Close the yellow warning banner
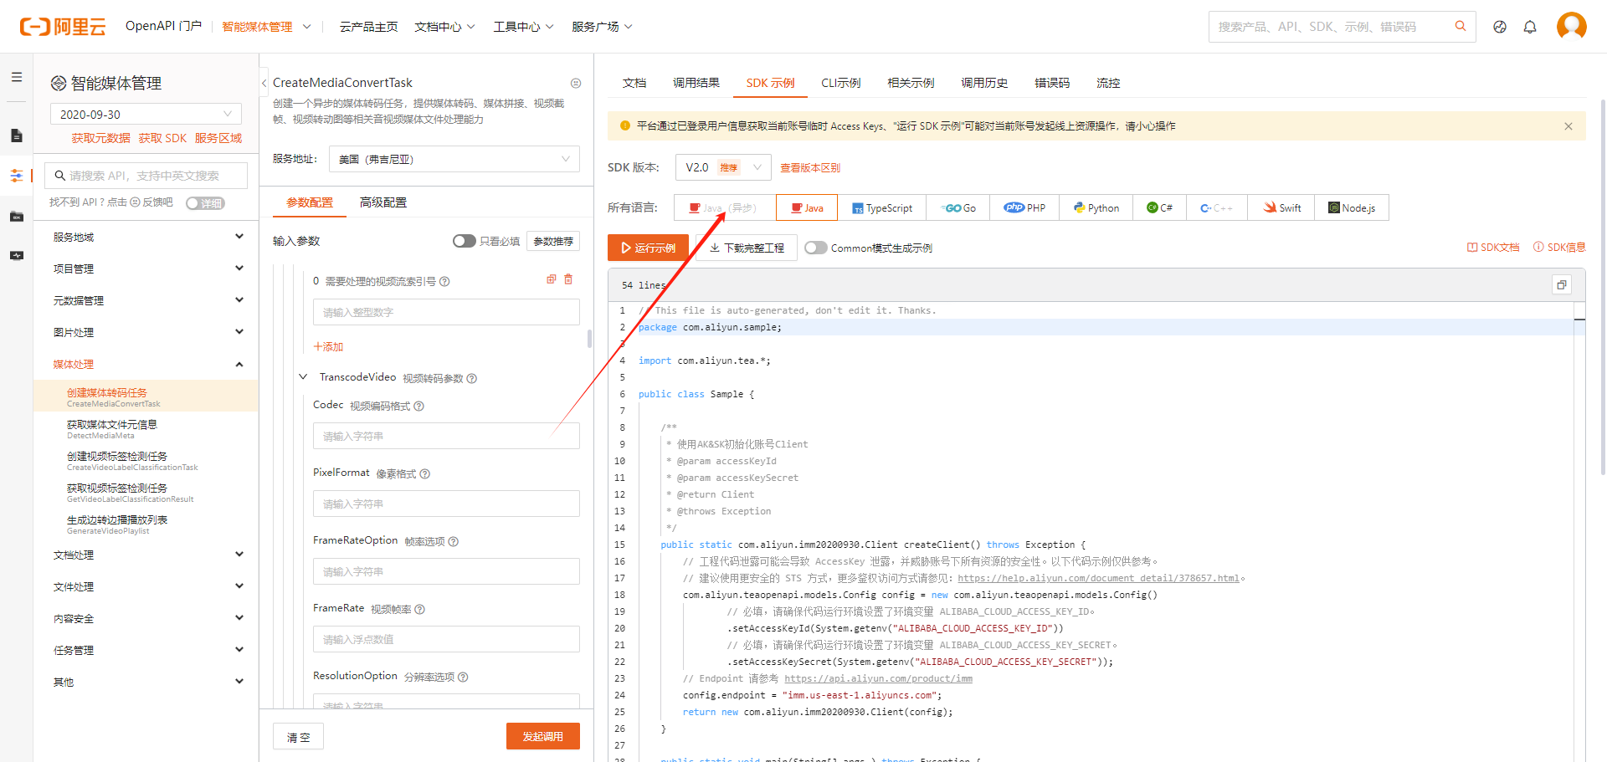Image resolution: width=1607 pixels, height=762 pixels. [x=1568, y=126]
